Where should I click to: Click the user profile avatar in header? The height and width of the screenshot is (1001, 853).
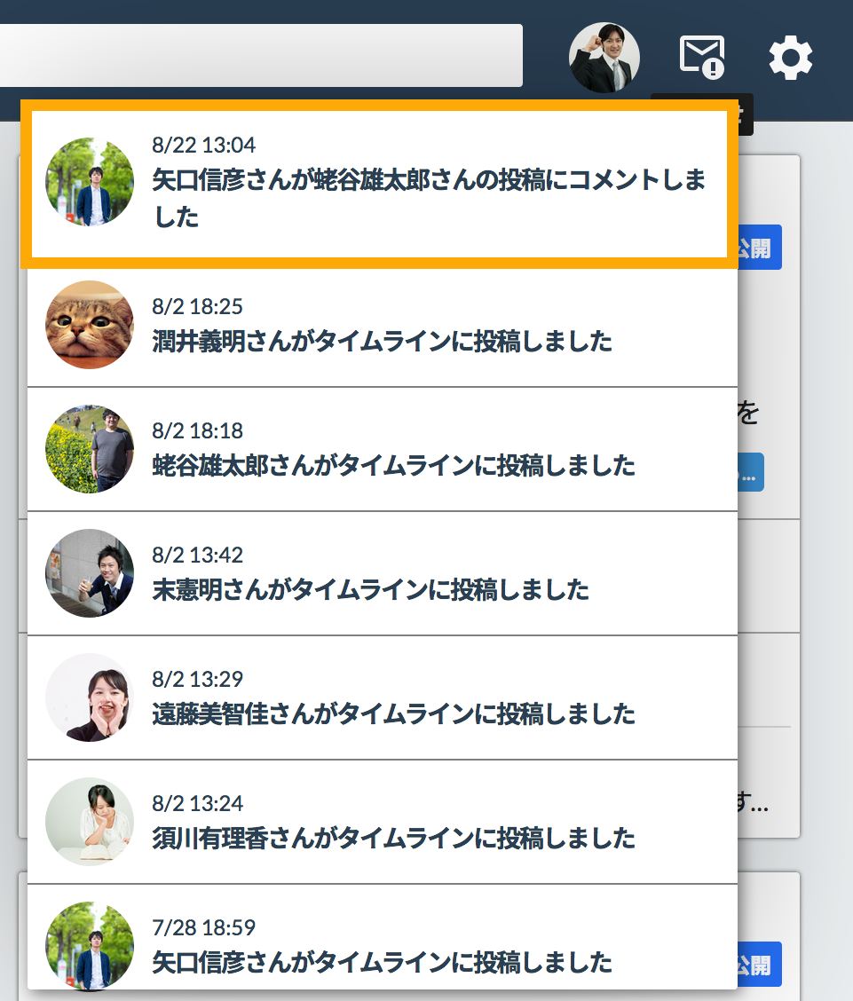click(x=604, y=58)
